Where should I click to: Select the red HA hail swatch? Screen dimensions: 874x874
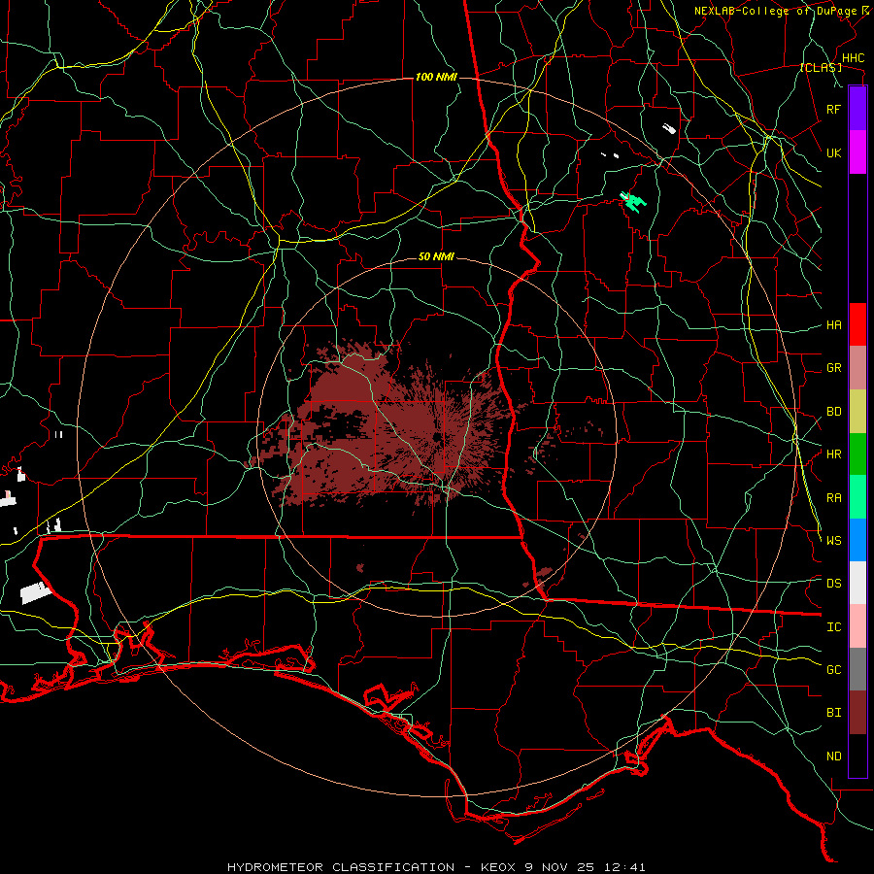(x=857, y=324)
